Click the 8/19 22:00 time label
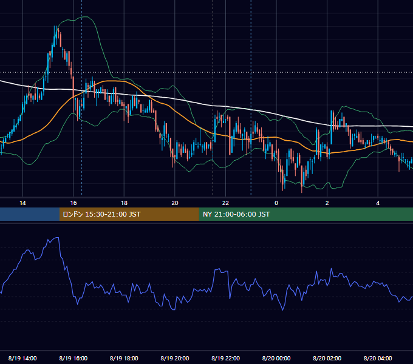413x364 pixels. (x=226, y=358)
